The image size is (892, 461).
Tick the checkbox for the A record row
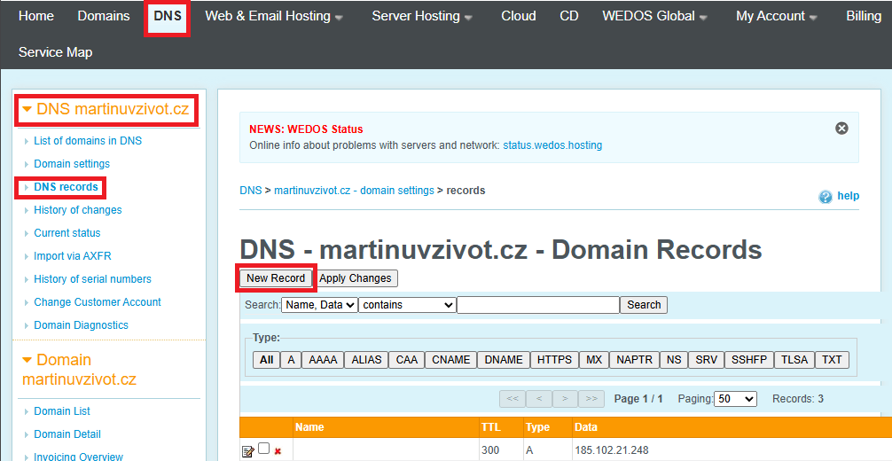(264, 449)
